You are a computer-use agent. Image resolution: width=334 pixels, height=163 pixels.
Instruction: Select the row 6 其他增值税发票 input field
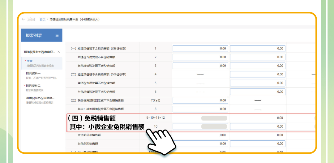click(257, 92)
